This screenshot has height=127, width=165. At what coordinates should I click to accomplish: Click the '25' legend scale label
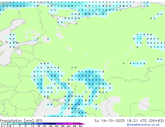pos(50,126)
